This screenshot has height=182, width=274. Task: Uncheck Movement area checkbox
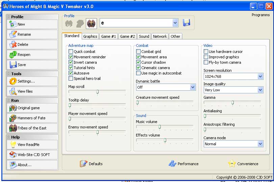pyautogui.click(x=138, y=57)
